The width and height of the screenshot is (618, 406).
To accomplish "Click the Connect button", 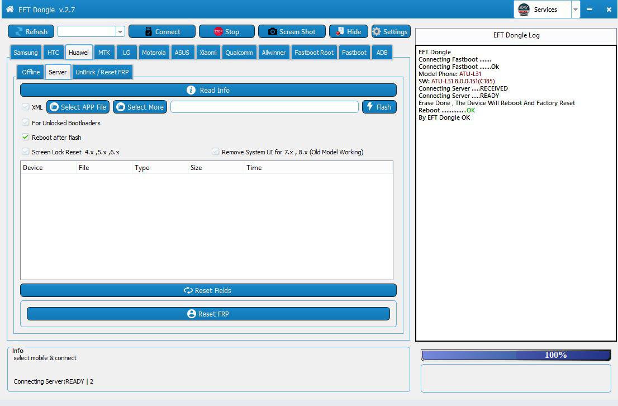I will click(x=162, y=31).
